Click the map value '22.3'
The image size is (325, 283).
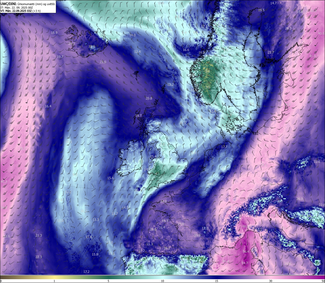pyautogui.click(x=39, y=257)
